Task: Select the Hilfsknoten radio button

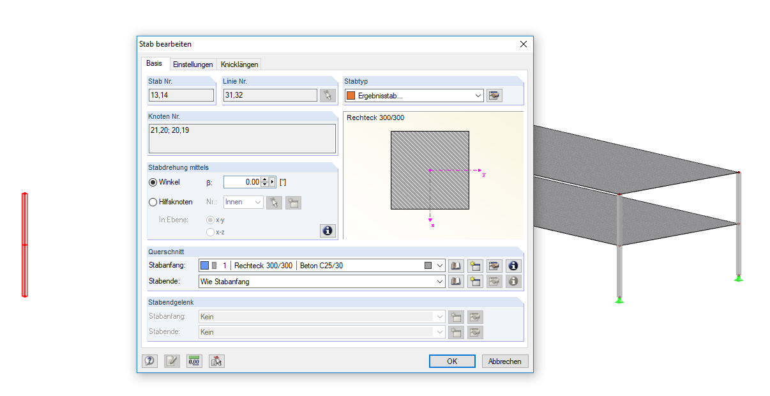Action: (153, 202)
